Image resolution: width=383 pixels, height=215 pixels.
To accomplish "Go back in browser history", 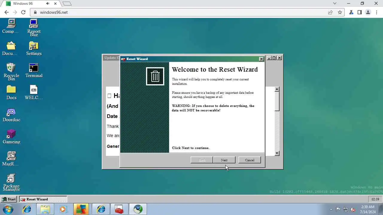I will (x=7, y=12).
